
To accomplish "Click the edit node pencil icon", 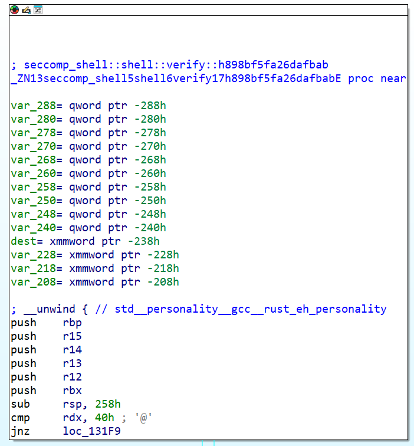I will point(26,10).
